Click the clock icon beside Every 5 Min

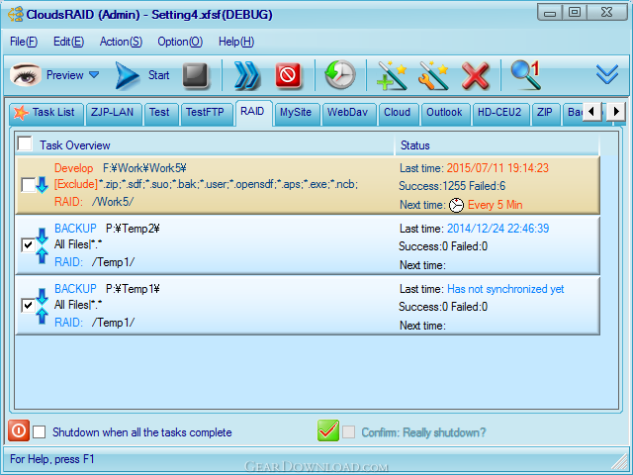click(x=457, y=205)
